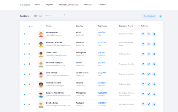Sort by the Country column header
This screenshot has width=178, height=112.
point(79,26)
